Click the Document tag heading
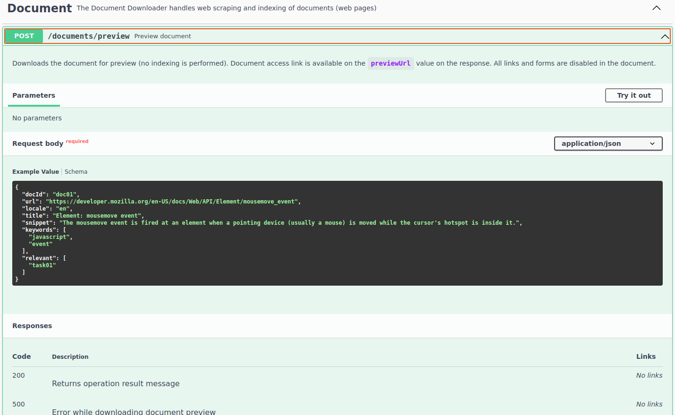Screen dimensions: 675x415 click(x=40, y=8)
